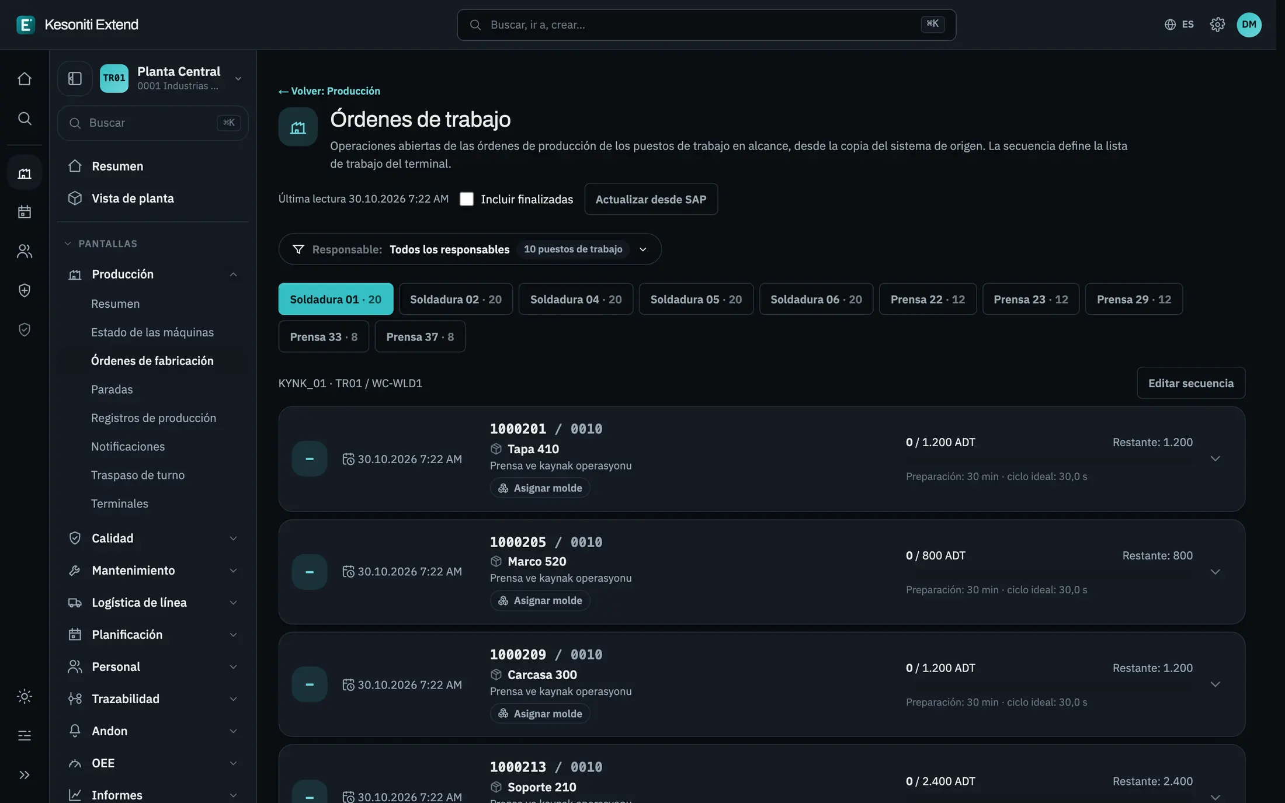Click Asignar molde for Carcasa 300
1285x803 pixels.
[x=540, y=714]
